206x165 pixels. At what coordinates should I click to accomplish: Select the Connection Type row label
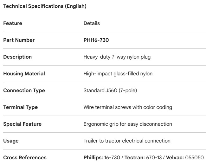[x=24, y=91]
